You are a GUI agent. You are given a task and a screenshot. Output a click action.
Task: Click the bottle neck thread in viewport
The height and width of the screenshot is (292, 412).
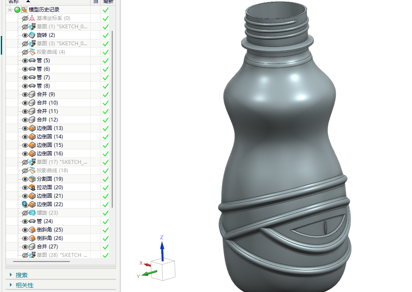tap(277, 28)
